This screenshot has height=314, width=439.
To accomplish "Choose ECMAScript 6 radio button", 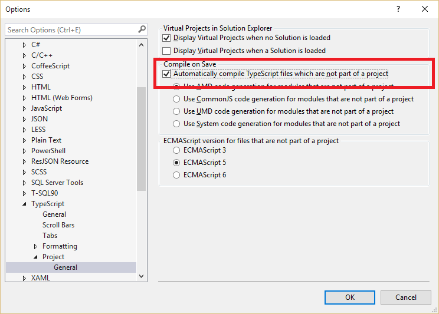I will pyautogui.click(x=176, y=175).
